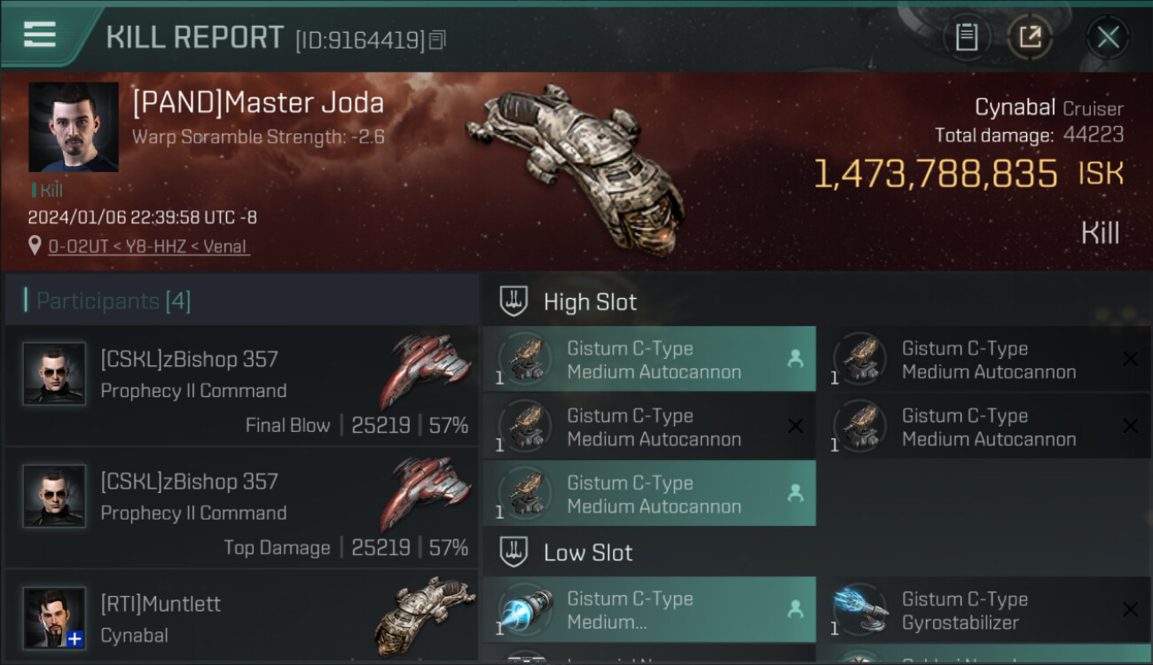Image resolution: width=1153 pixels, height=665 pixels.
Task: Open Muntlett participant portrait
Action: (54, 618)
